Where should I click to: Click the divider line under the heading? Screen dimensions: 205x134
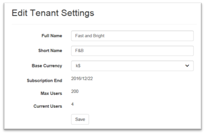tap(104, 24)
